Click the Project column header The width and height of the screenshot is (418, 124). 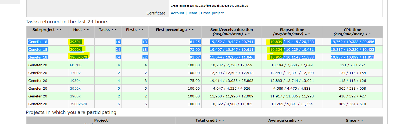coord(101,121)
